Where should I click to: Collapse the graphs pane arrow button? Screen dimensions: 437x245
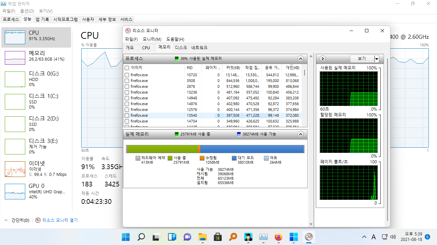322,59
